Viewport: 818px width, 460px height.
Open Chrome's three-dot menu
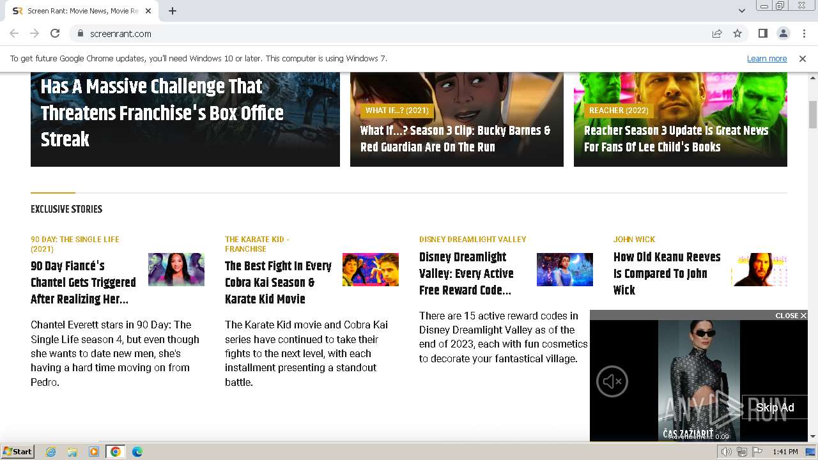click(803, 33)
